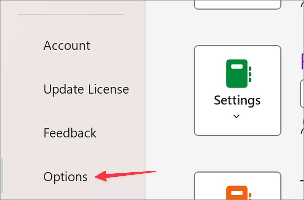The height and width of the screenshot is (200, 304).
Task: Click the green notebook Settings icon
Action: click(x=237, y=74)
